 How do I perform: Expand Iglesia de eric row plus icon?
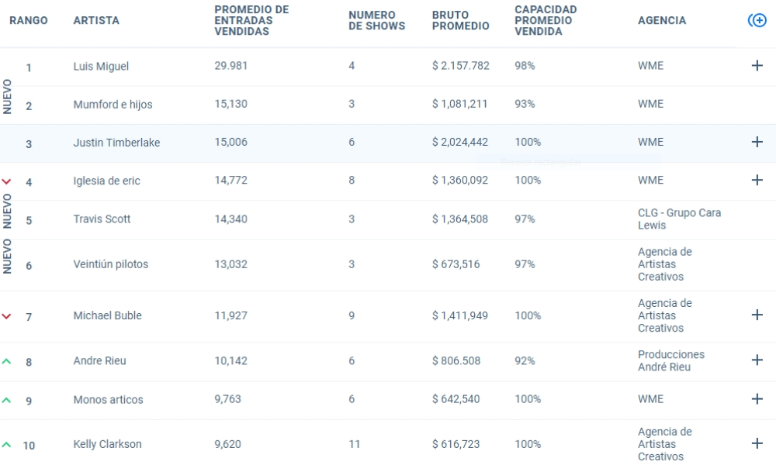[757, 181]
